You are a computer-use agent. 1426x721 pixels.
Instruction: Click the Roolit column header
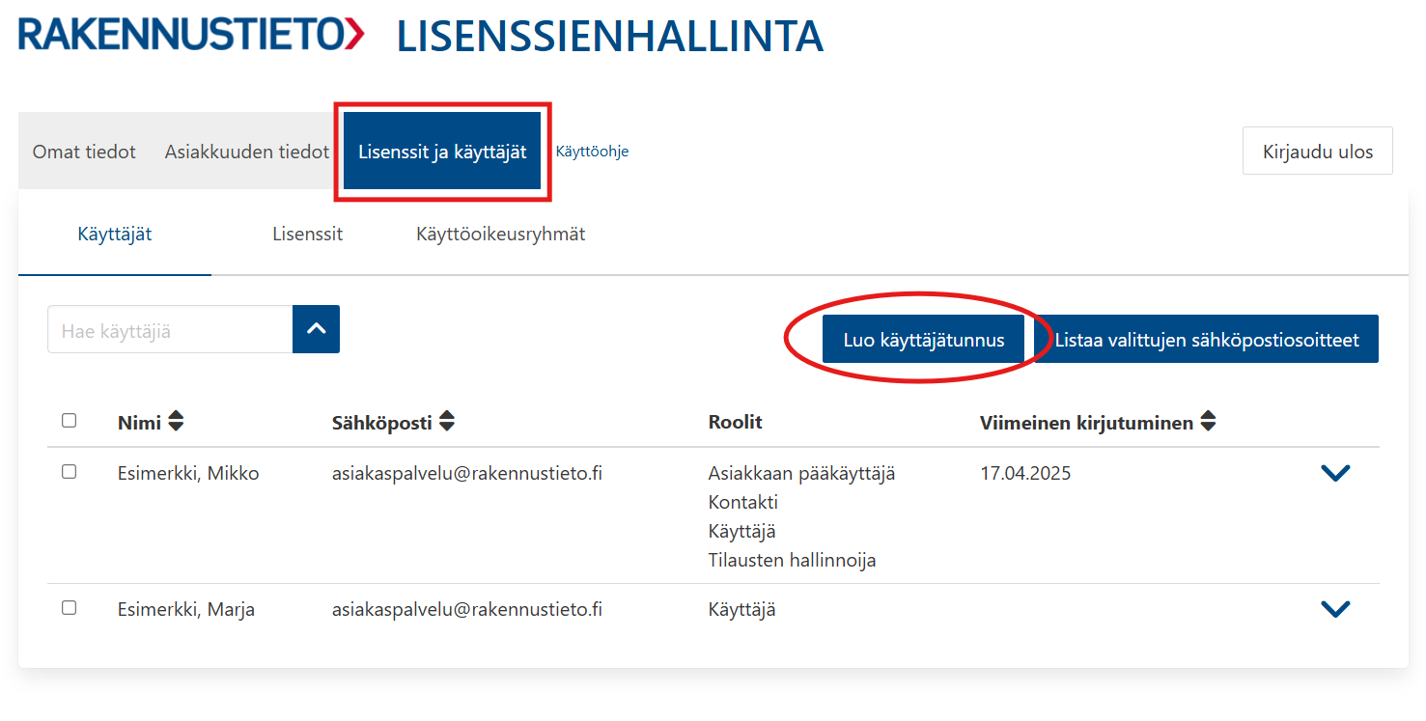[x=736, y=422]
